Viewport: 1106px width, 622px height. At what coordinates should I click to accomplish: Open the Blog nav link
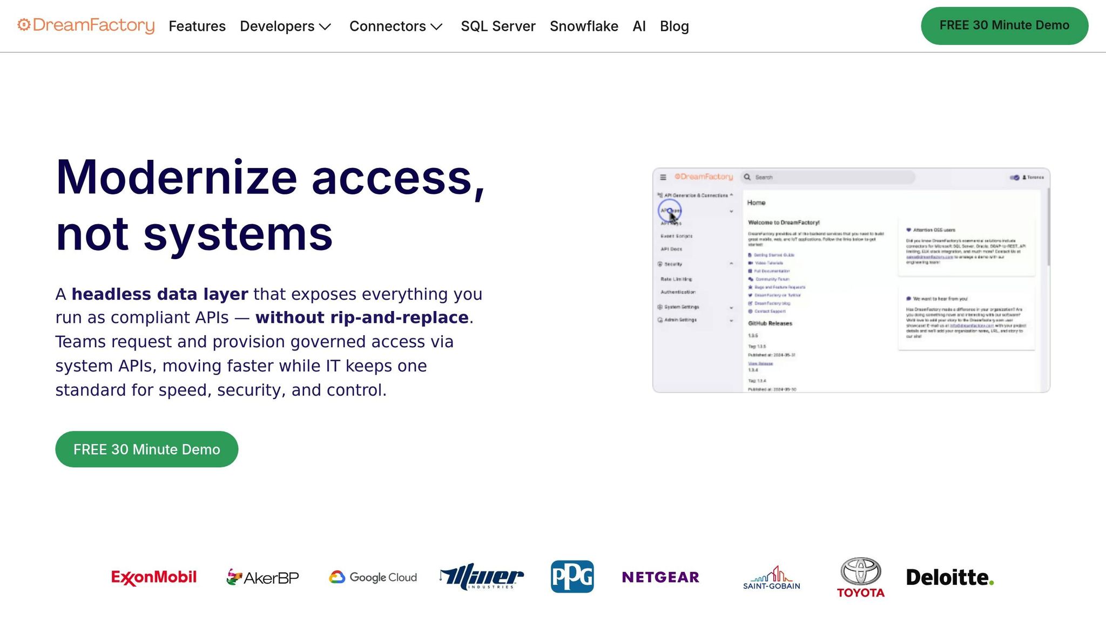click(x=674, y=26)
